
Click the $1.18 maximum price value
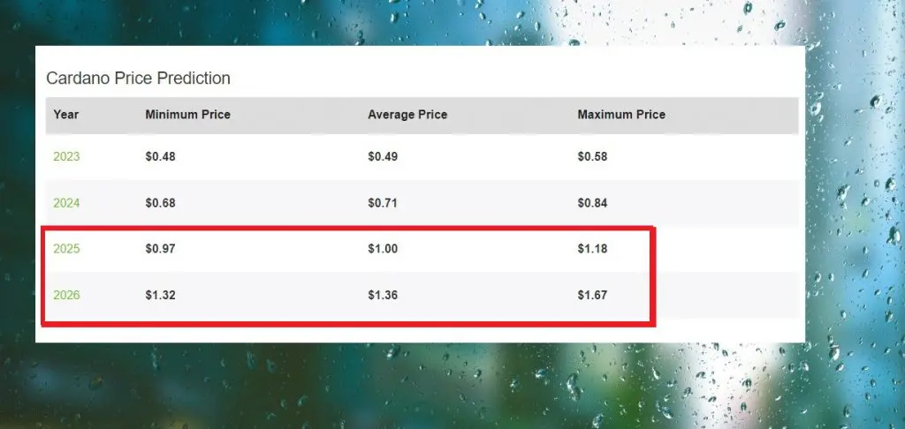[x=592, y=249]
